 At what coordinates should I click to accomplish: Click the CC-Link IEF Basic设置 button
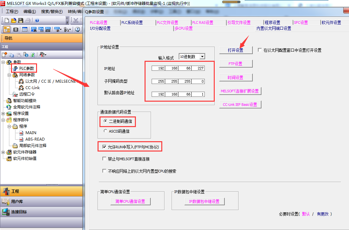pos(240,105)
